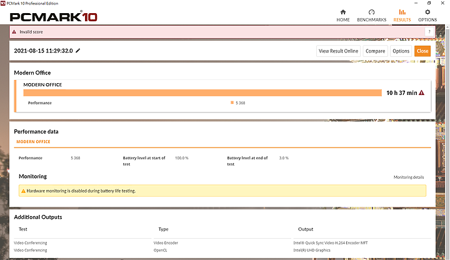Click the Intel Quick Sync Video H.264 Encoder MFT output
The image size is (450, 260).
331,242
